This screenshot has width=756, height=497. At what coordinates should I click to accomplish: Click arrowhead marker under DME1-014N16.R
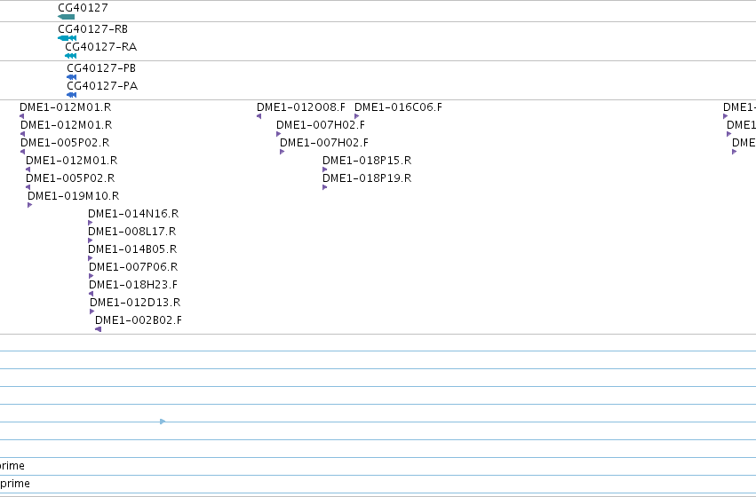point(90,223)
